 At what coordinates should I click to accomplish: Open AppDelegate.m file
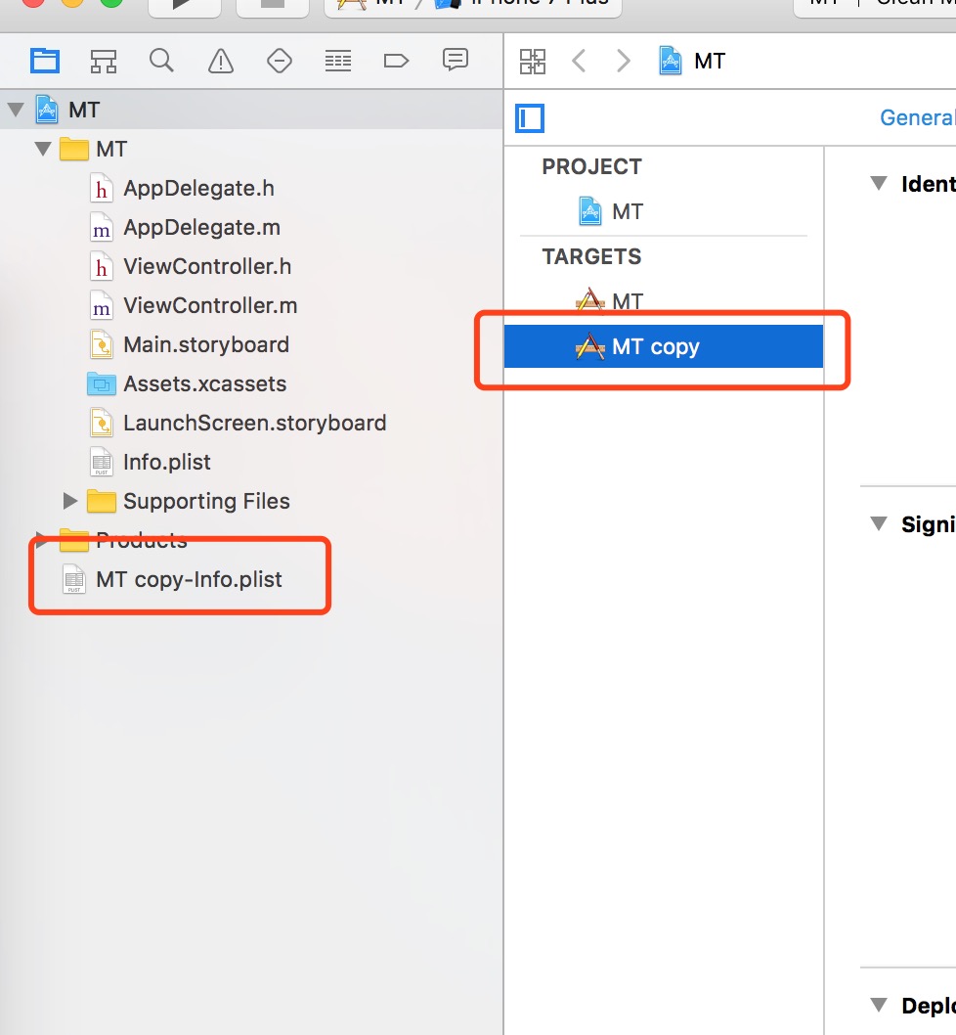pyautogui.click(x=202, y=227)
